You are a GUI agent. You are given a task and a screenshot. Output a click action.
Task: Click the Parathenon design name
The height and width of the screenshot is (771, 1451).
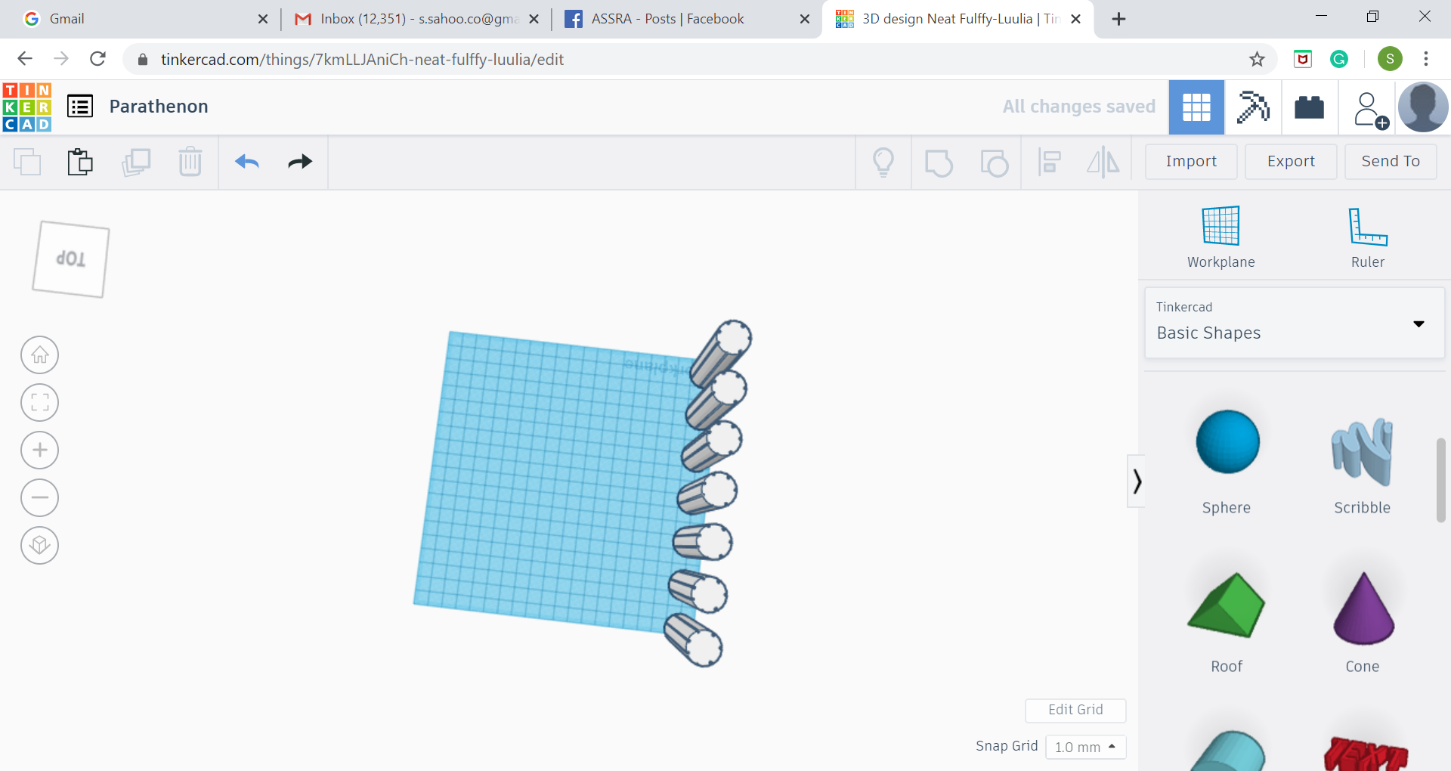(x=159, y=107)
